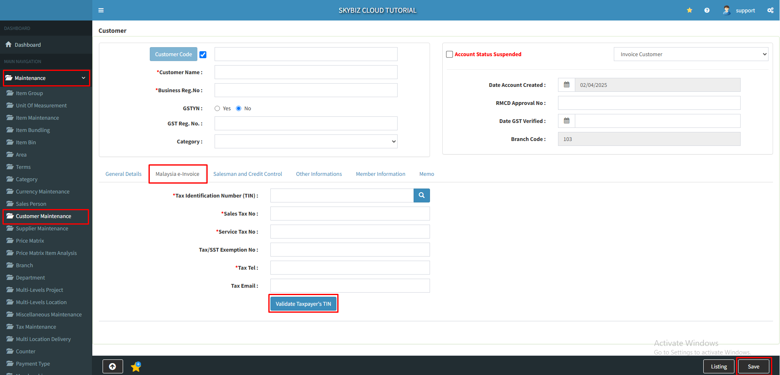Open the Invoice Customer dropdown
780x375 pixels.
(x=691, y=54)
